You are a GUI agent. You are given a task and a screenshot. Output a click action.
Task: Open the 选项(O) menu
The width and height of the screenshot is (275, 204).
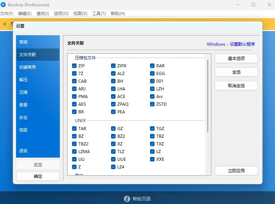pos(61,14)
